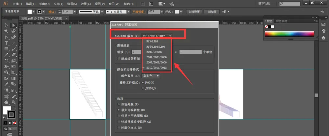Select the 最大可编辑性 (M) option

(119, 110)
